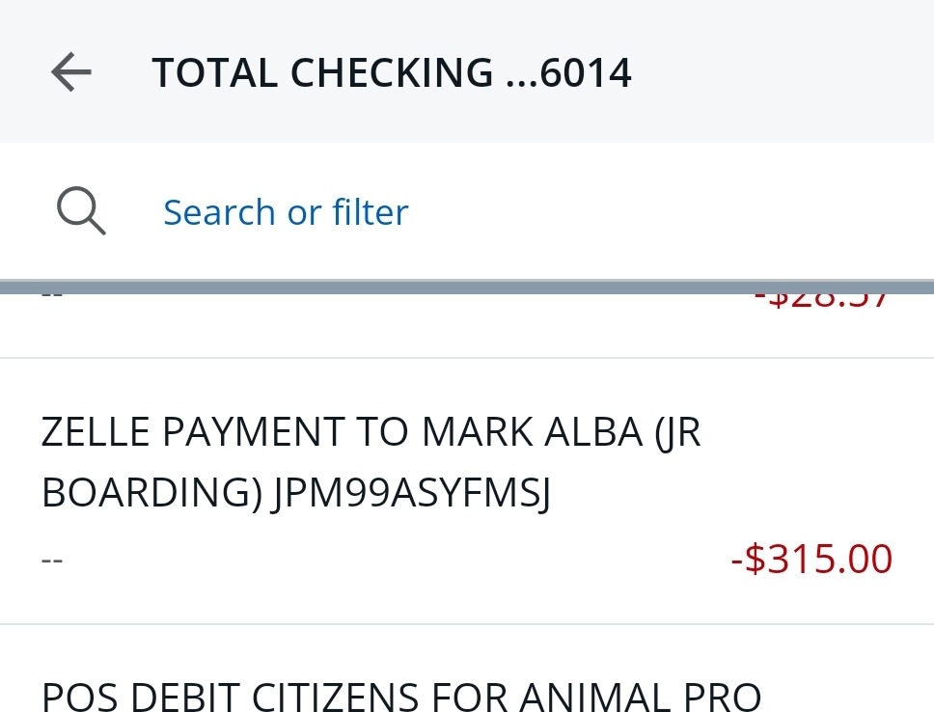
Task: Click the -$315.00 transaction amount
Action: [x=811, y=559]
